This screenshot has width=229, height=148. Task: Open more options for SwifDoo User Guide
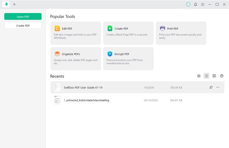click(218, 87)
